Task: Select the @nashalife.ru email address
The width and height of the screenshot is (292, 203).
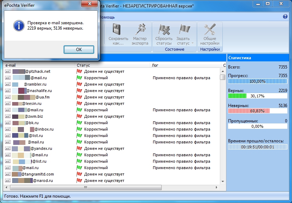Action: pyautogui.click(x=39, y=91)
